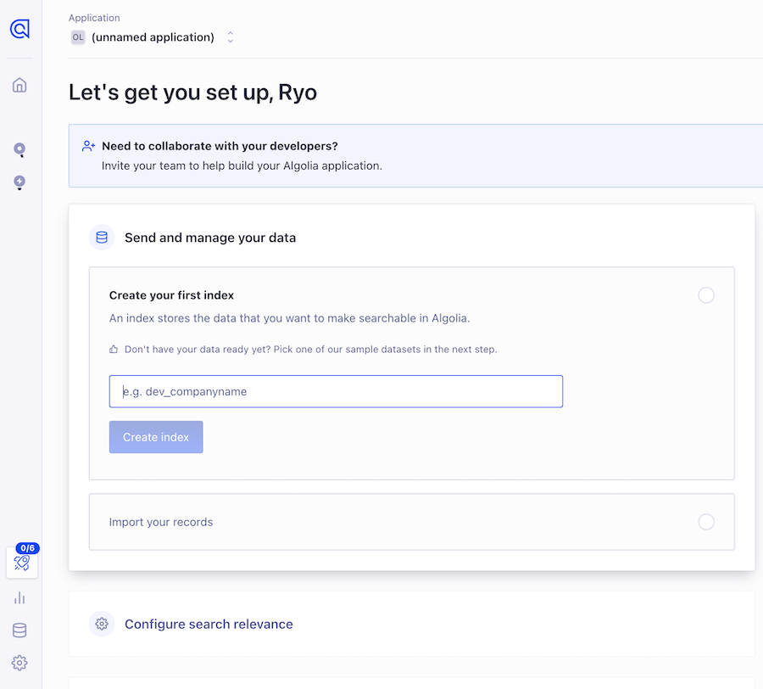The height and width of the screenshot is (689, 763).
Task: Click the application switcher chevron arrows
Action: [230, 37]
